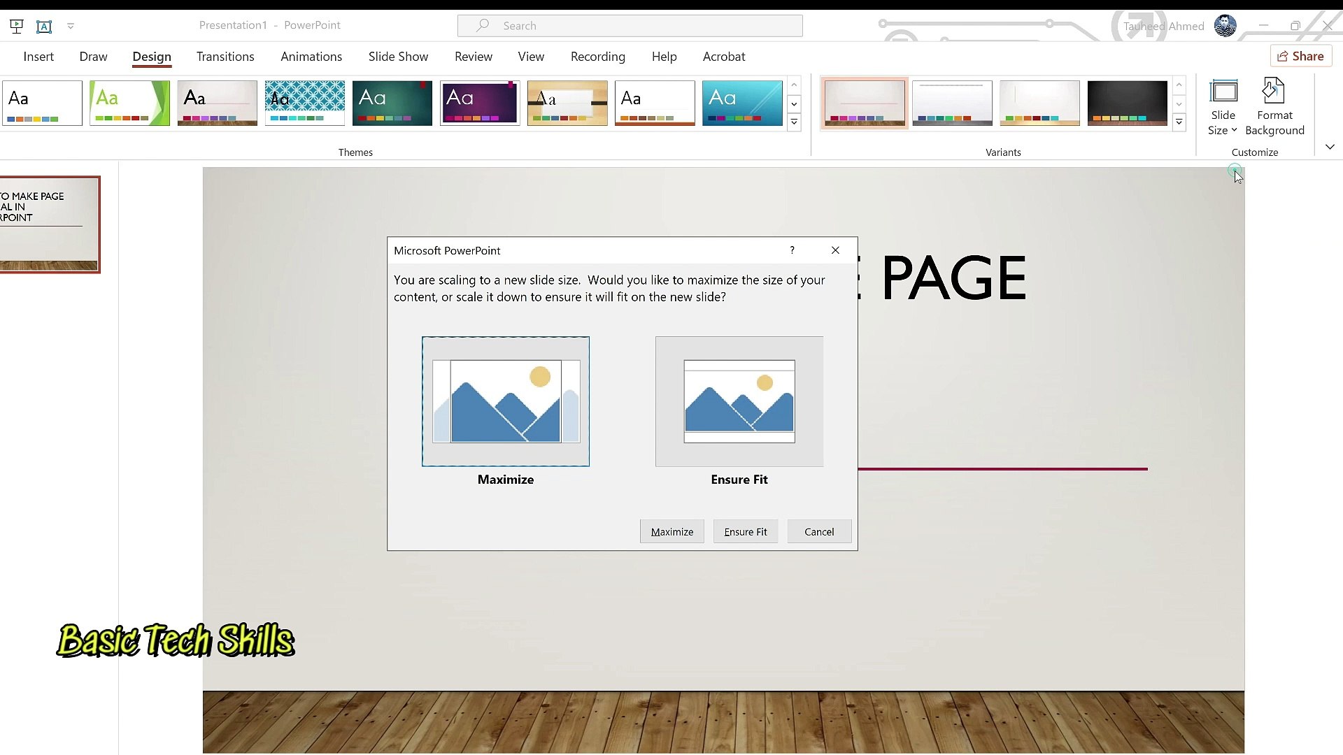Select the Ensure Fit scaling option preview
This screenshot has height=755, width=1343.
[739, 401]
